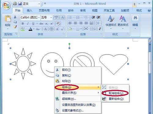
Task: Open the 段落 dialog launcher
Action: click(102, 34)
